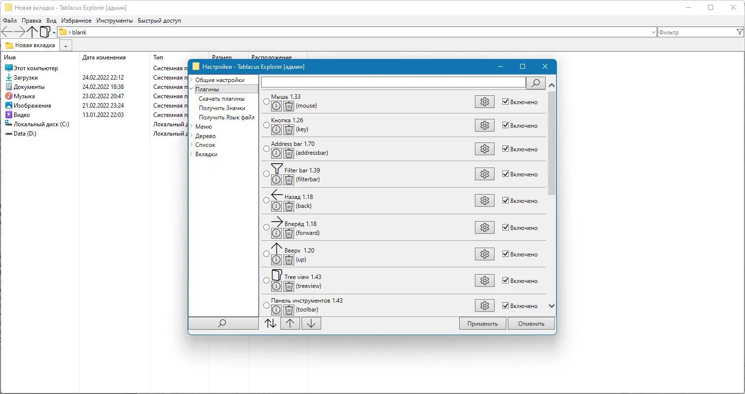Open gear options for Назад plugin
Screen dimensions: 745x394
click(x=485, y=200)
